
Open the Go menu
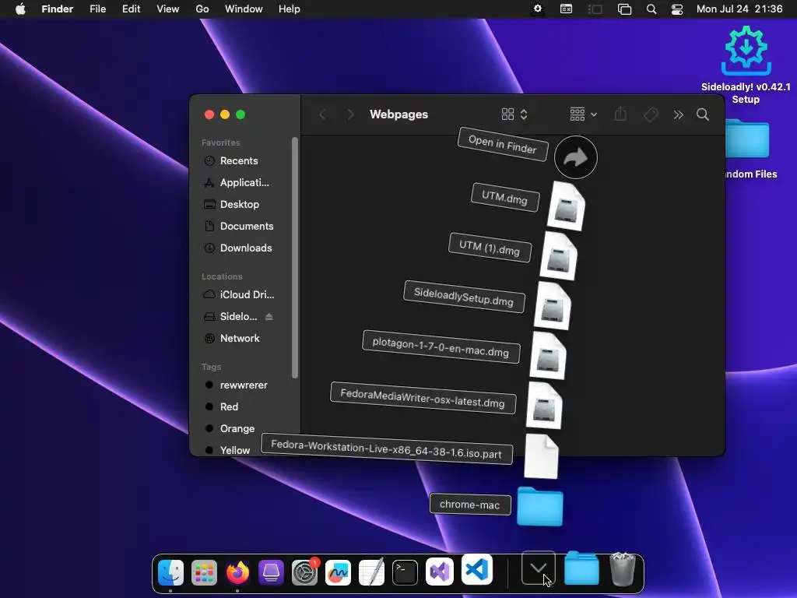pyautogui.click(x=202, y=9)
